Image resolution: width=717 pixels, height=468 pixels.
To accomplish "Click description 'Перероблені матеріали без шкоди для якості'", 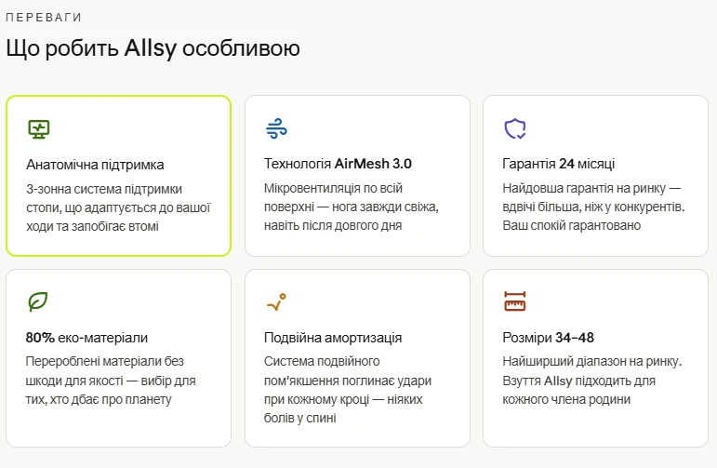I will 111,381.
